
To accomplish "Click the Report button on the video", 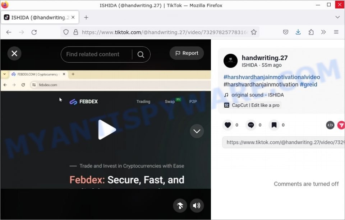I will pos(187,53).
